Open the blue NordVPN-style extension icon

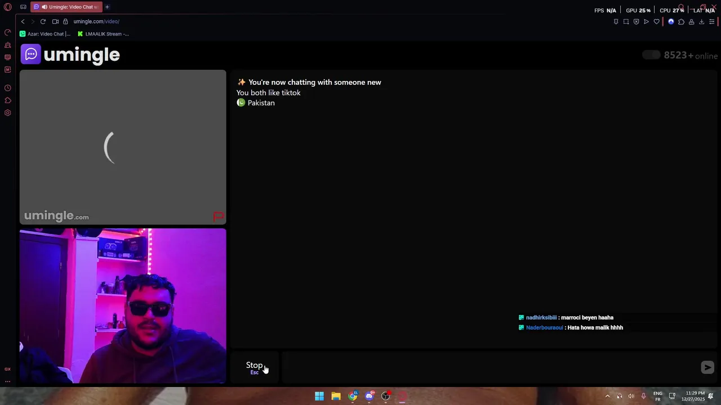point(671,21)
